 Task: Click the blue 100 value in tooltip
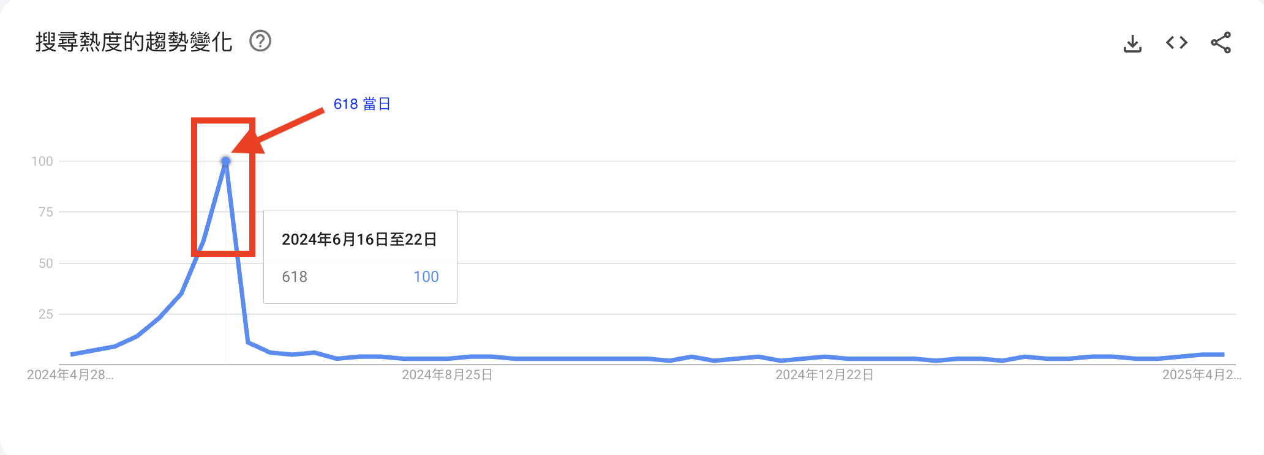426,276
